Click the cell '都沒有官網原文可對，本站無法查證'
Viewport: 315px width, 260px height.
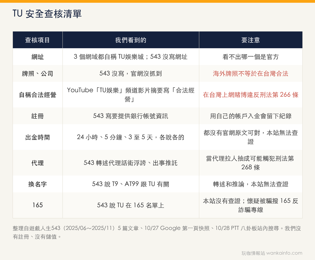click(x=251, y=137)
